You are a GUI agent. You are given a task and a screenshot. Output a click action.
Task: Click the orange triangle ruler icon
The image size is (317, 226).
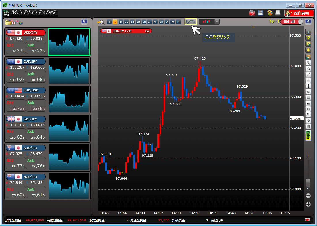tap(308, 57)
